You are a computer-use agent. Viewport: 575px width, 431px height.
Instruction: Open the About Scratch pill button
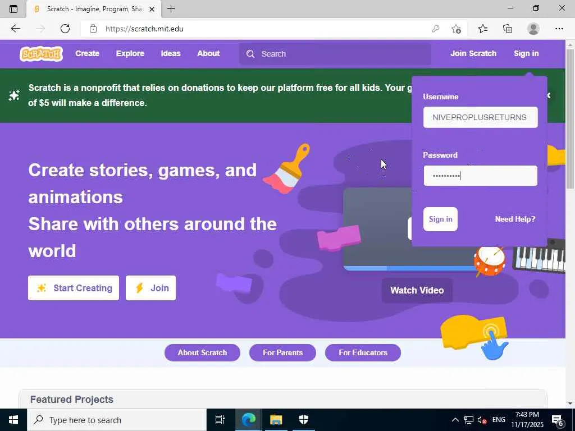(202, 352)
